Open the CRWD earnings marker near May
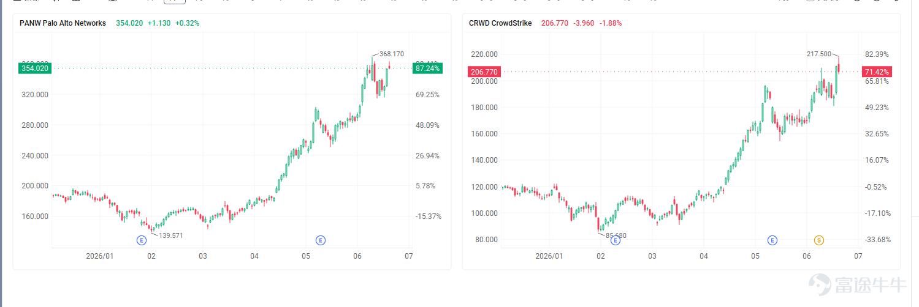The width and height of the screenshot is (919, 307). 772,240
